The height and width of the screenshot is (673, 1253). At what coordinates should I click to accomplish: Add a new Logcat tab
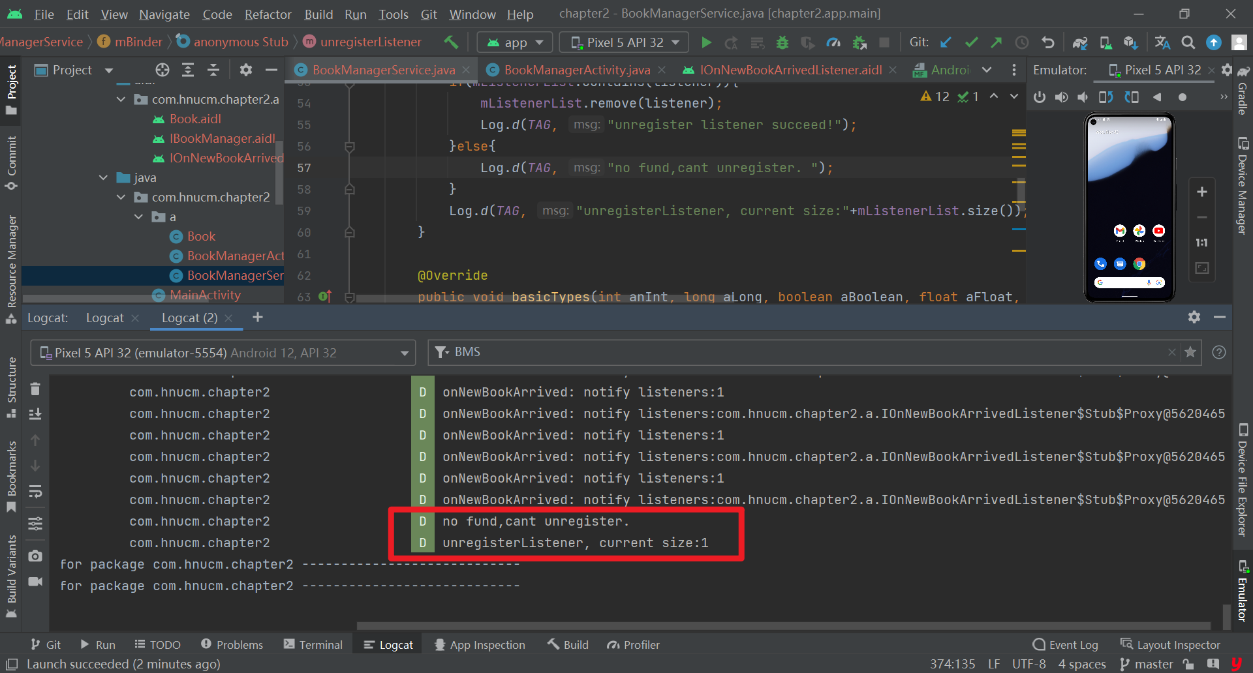[x=258, y=317]
